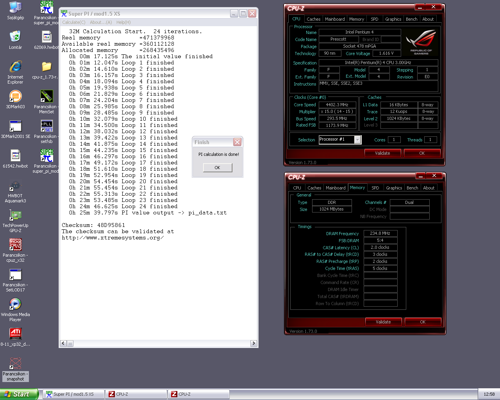Open the ATI 8-11_xp32 driver icon
Viewport: 500px width, 400px height.
[x=15, y=337]
